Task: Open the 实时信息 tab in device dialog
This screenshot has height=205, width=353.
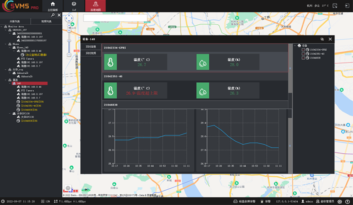Action: pos(91,47)
